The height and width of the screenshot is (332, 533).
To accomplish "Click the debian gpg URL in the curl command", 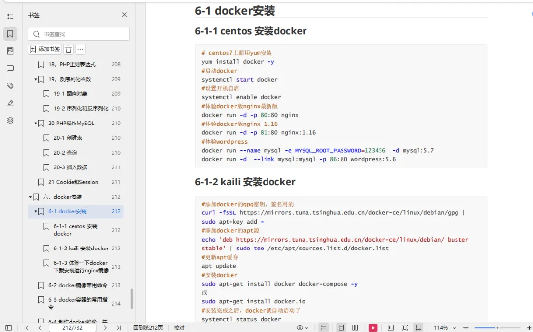I will tap(349, 213).
